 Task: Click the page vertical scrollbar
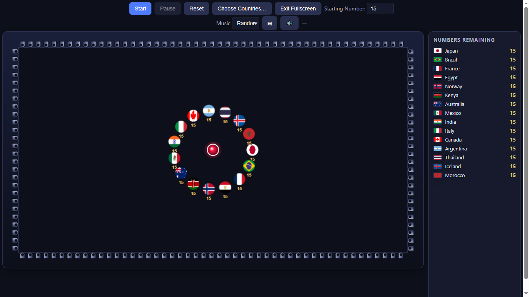[x=526, y=142]
